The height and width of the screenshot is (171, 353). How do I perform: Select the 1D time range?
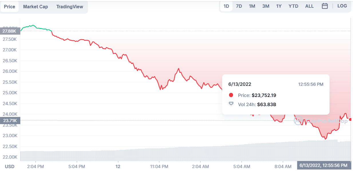point(226,6)
